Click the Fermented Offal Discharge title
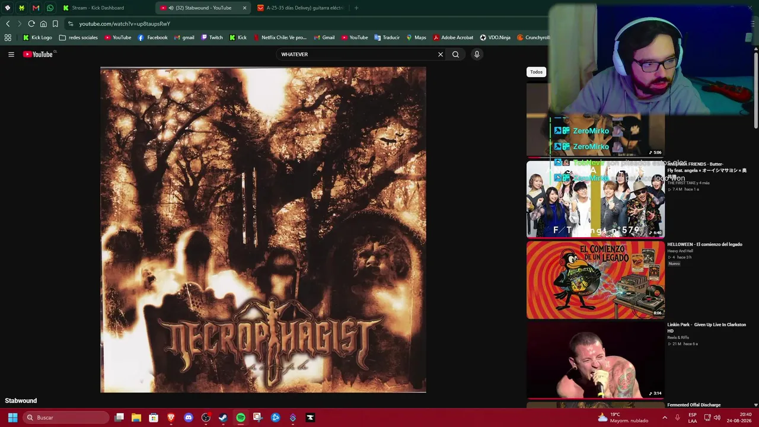 [x=694, y=405]
